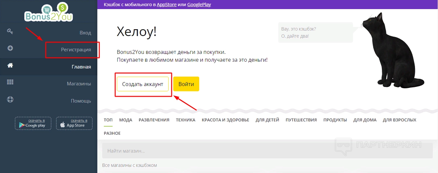Screen dimensions: 438x173
Task: Select the ДЛЯ ДЕТЕЙ category tab
Action: click(x=267, y=120)
